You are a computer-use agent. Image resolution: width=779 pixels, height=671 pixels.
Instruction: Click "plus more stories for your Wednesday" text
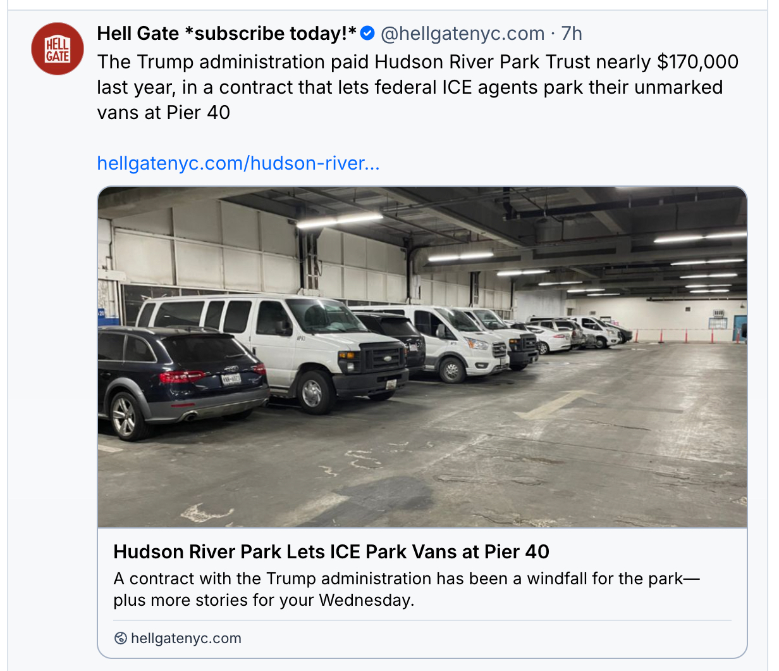pos(264,600)
